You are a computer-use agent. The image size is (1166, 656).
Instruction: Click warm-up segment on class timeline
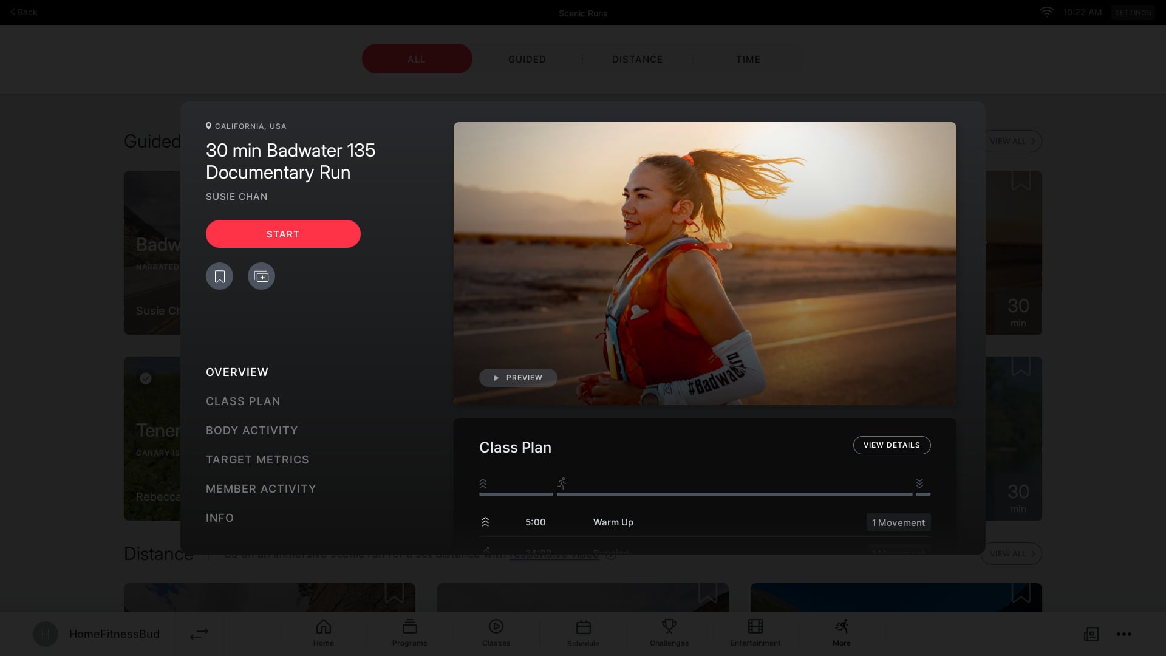coord(516,494)
